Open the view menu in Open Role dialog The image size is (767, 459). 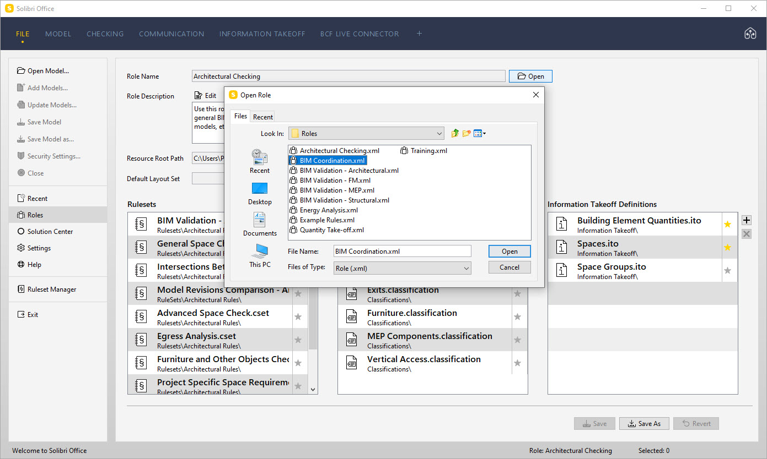pyautogui.click(x=480, y=133)
